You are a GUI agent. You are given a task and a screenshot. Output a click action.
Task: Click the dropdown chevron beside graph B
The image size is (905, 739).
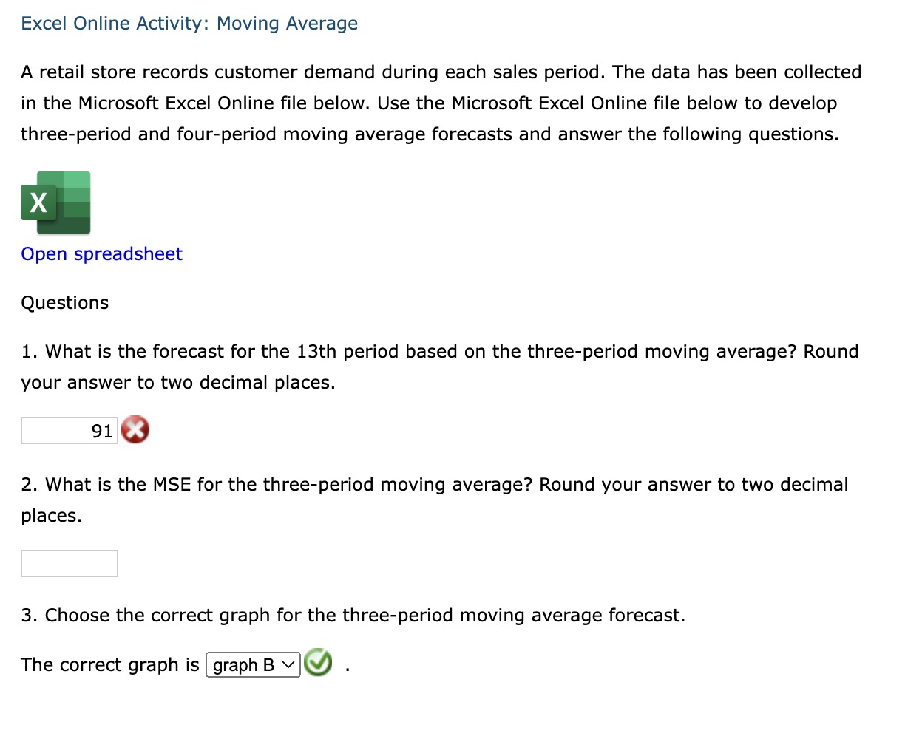288,664
